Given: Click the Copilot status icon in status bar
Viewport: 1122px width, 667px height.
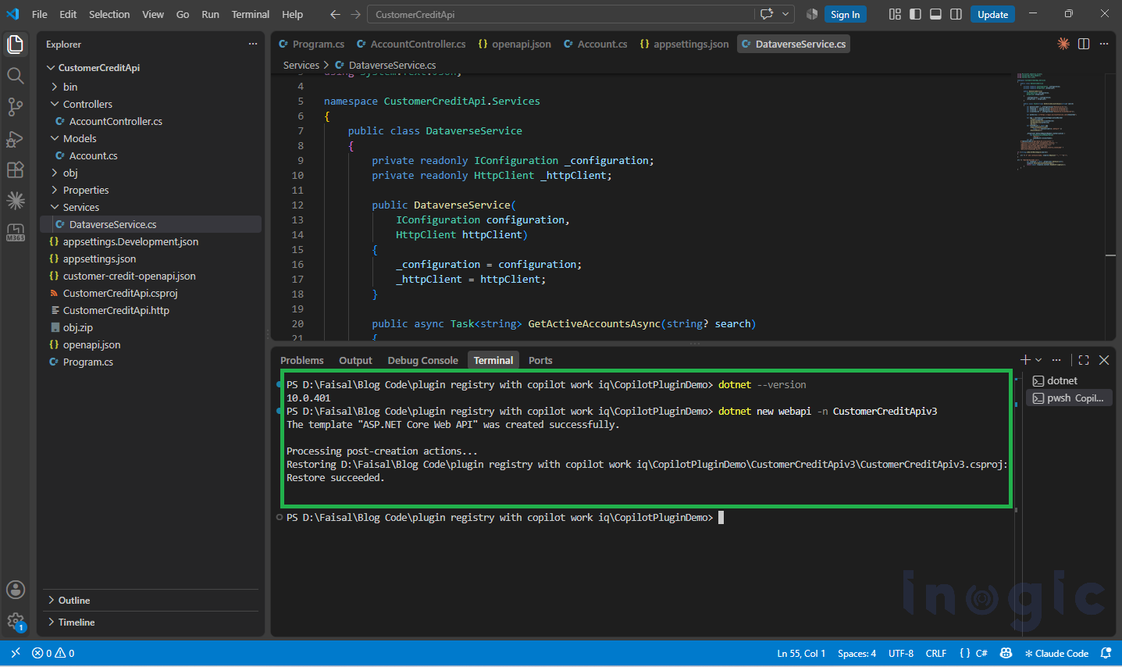Looking at the screenshot, I should 1006,653.
